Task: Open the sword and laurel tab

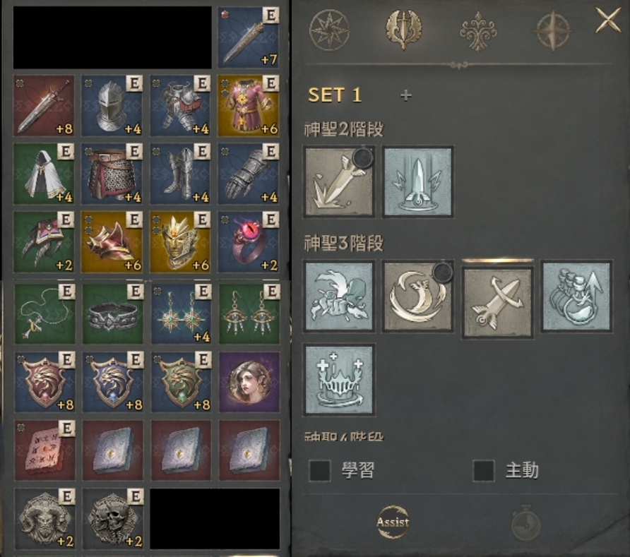Action: [x=403, y=29]
